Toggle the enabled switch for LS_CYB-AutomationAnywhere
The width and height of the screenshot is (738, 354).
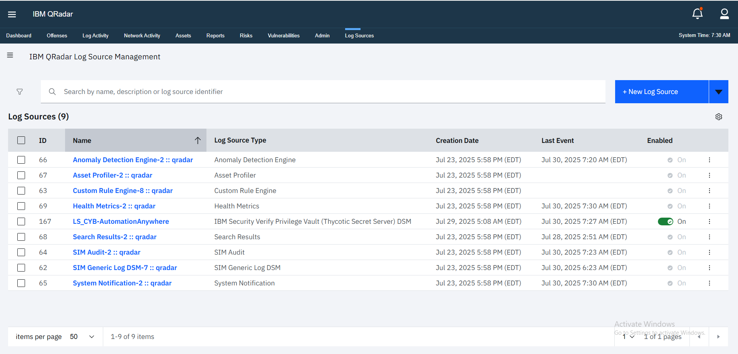coord(665,221)
